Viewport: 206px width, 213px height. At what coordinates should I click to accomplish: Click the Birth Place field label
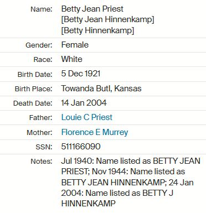(x=34, y=89)
